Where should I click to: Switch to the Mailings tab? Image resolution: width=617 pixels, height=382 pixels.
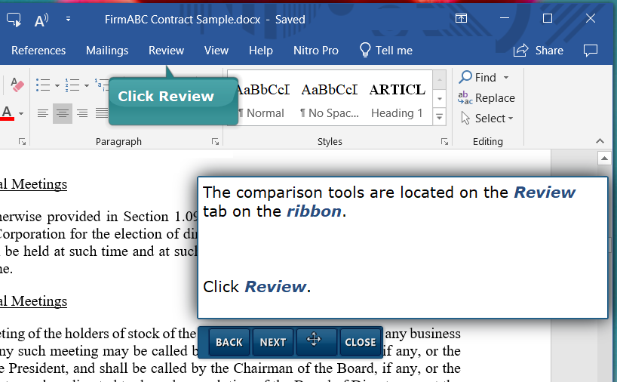coord(107,51)
